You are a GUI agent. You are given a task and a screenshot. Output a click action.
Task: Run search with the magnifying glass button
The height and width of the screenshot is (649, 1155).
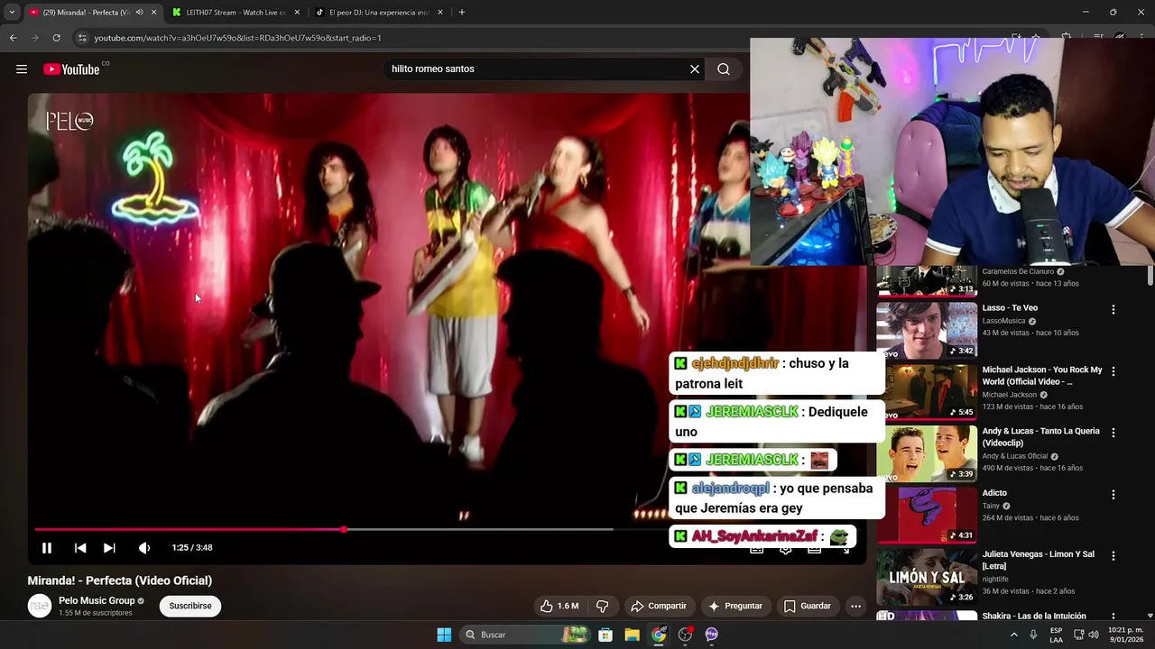tap(724, 69)
